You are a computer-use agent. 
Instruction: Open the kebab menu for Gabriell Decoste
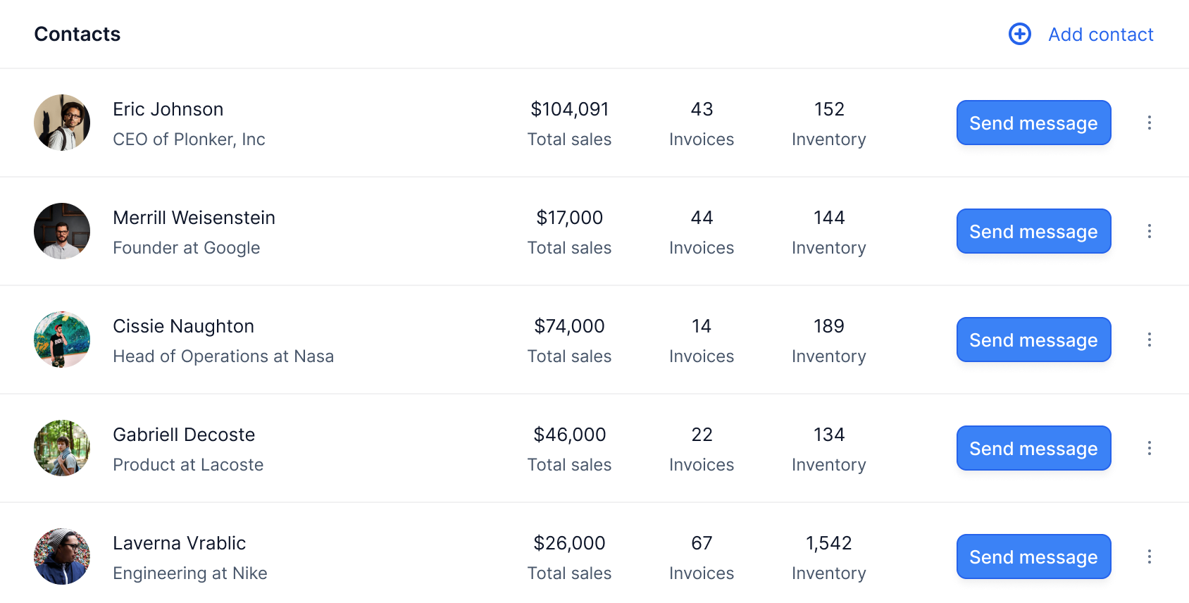1150,448
